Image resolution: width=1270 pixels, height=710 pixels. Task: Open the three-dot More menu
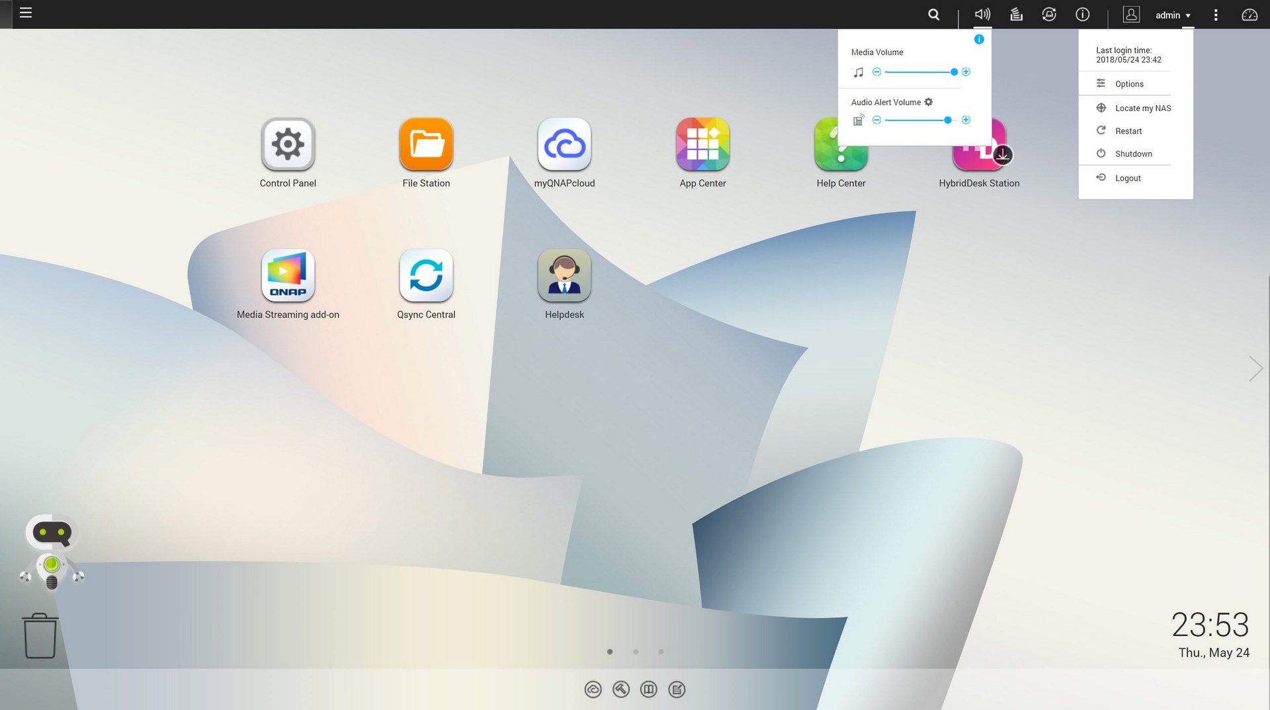pos(1215,15)
